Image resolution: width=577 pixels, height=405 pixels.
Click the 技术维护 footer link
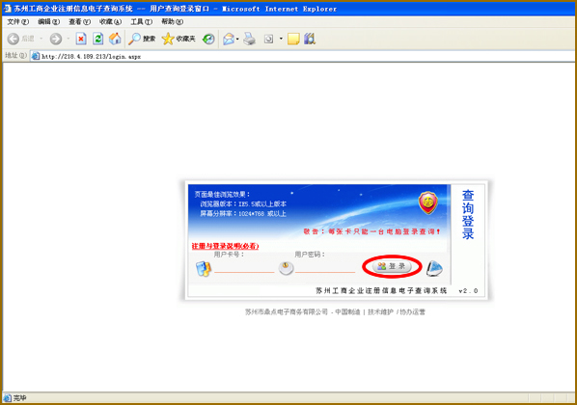pos(380,311)
